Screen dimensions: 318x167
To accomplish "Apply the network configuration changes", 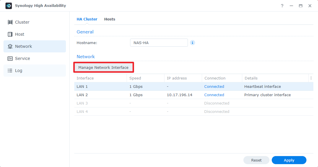I will click(289, 160).
